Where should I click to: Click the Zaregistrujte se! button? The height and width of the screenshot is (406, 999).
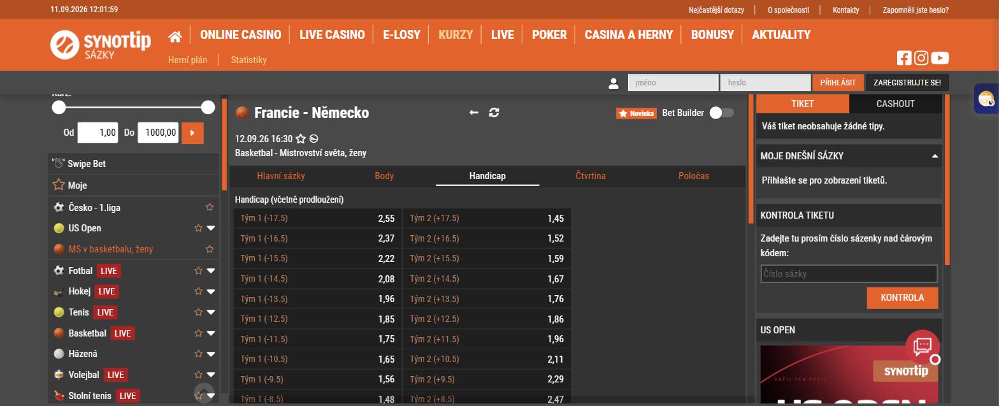click(907, 83)
